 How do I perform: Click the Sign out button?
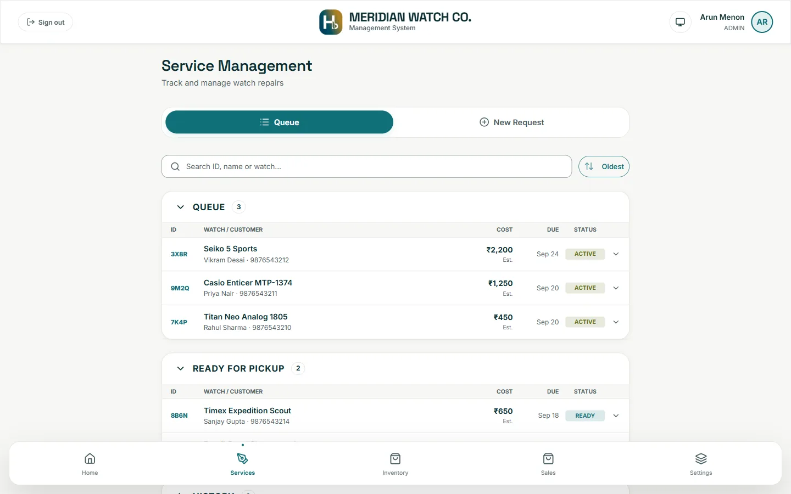[x=46, y=22]
